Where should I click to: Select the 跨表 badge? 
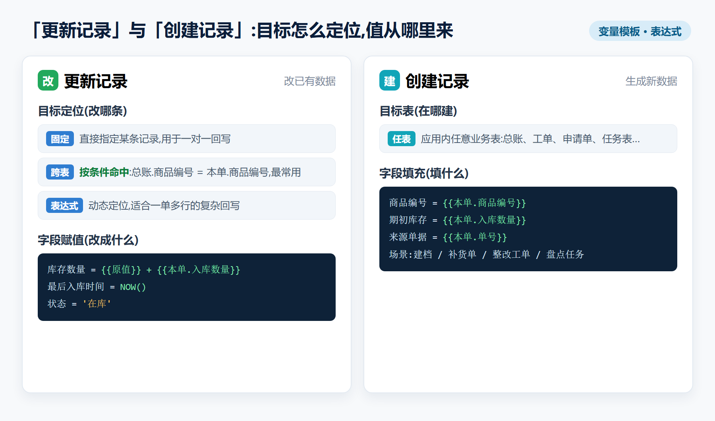pyautogui.click(x=60, y=172)
